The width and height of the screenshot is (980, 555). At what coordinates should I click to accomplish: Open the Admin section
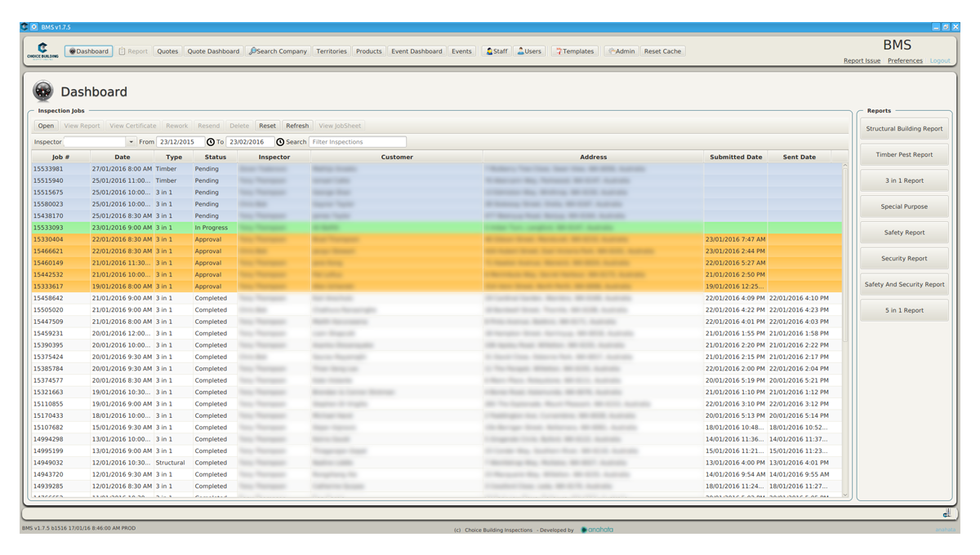(x=621, y=51)
